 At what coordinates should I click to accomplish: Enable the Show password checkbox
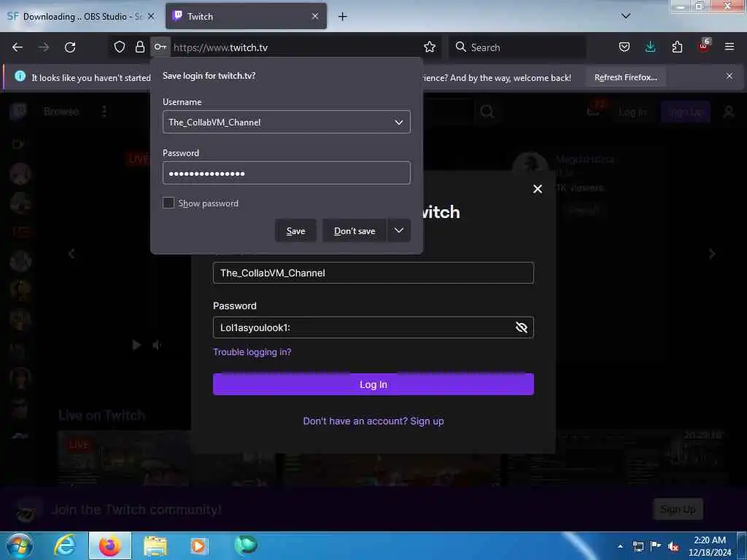[x=169, y=203]
